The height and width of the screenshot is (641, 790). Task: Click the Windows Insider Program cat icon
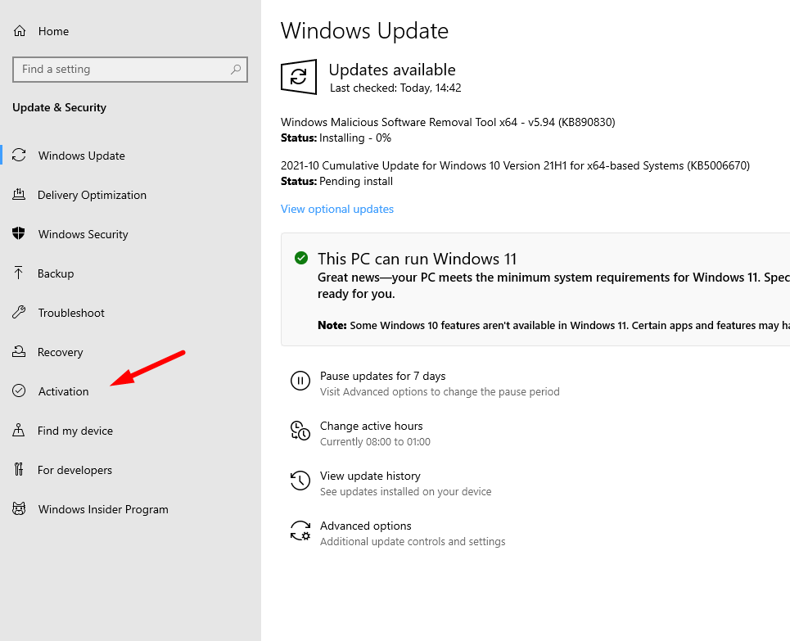[x=19, y=509]
